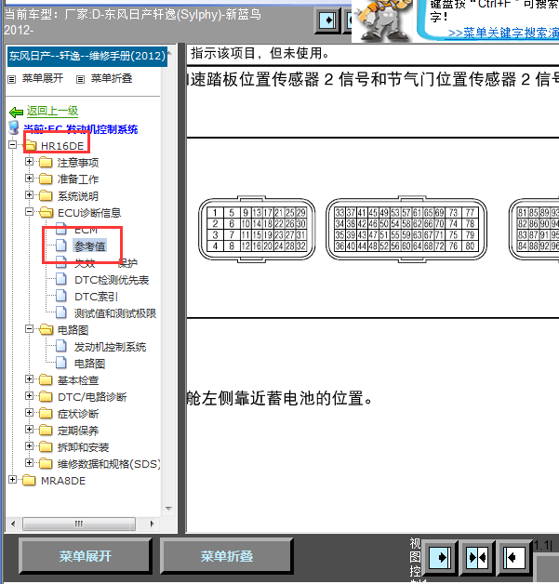Select the 拆卸和安装 folder label
The height and width of the screenshot is (584, 559).
click(83, 447)
